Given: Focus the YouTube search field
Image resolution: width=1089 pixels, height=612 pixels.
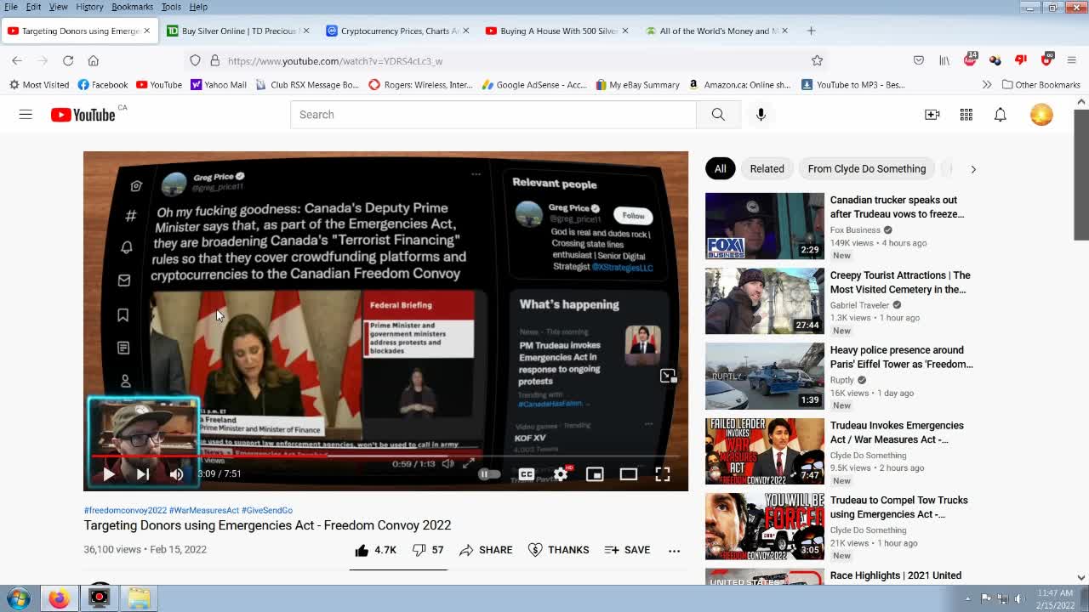Looking at the screenshot, I should [493, 115].
